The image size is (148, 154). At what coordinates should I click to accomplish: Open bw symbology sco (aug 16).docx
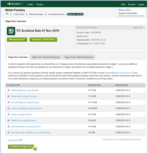click(x=25, y=102)
